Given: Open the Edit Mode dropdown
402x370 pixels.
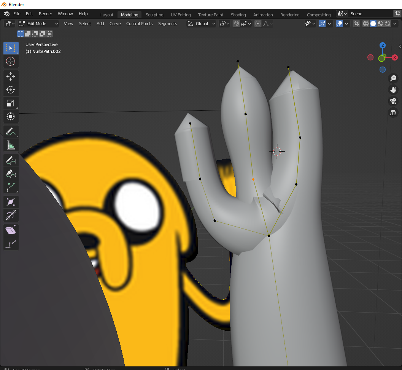Looking at the screenshot, I should pos(39,24).
